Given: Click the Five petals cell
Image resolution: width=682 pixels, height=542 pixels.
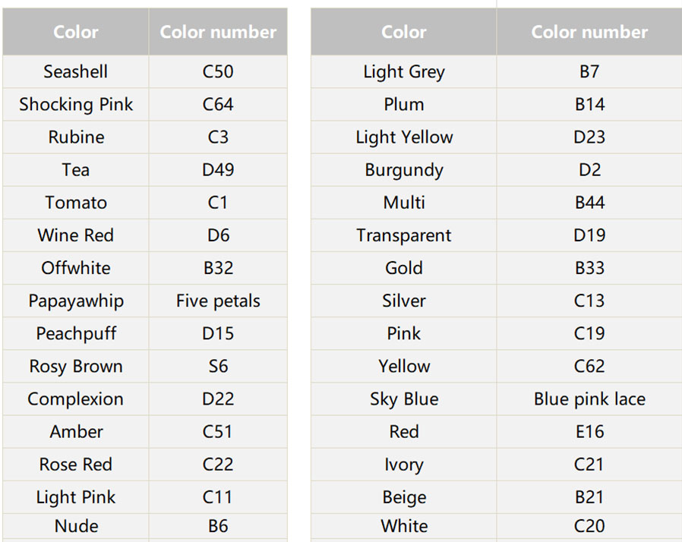Looking at the screenshot, I should [218, 301].
